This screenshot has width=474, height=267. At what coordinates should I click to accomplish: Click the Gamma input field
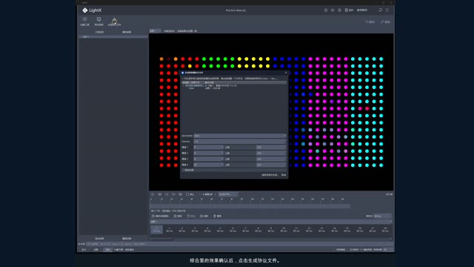point(240,142)
